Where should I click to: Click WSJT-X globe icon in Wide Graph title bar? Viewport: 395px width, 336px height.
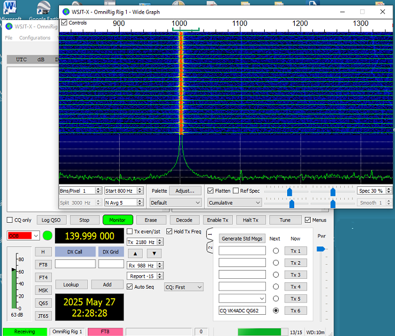(x=66, y=12)
